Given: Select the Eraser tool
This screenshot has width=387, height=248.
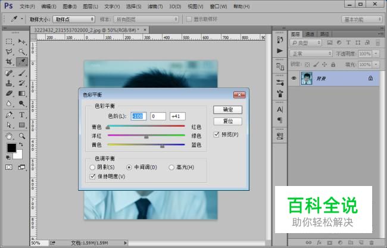Looking at the screenshot, I should pyautogui.click(x=9, y=94).
